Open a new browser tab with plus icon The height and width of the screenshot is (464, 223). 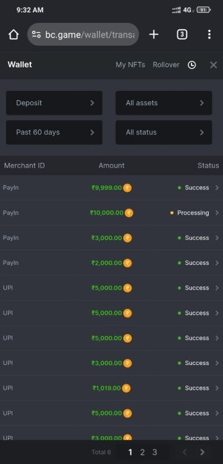(x=154, y=35)
